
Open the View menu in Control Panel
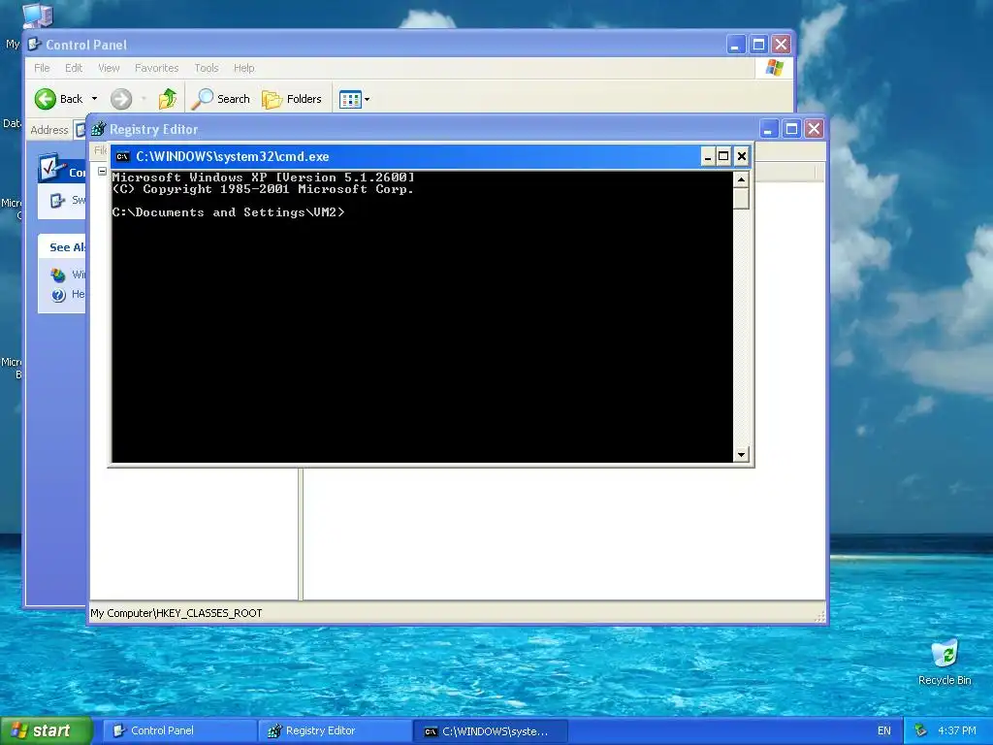(x=109, y=68)
